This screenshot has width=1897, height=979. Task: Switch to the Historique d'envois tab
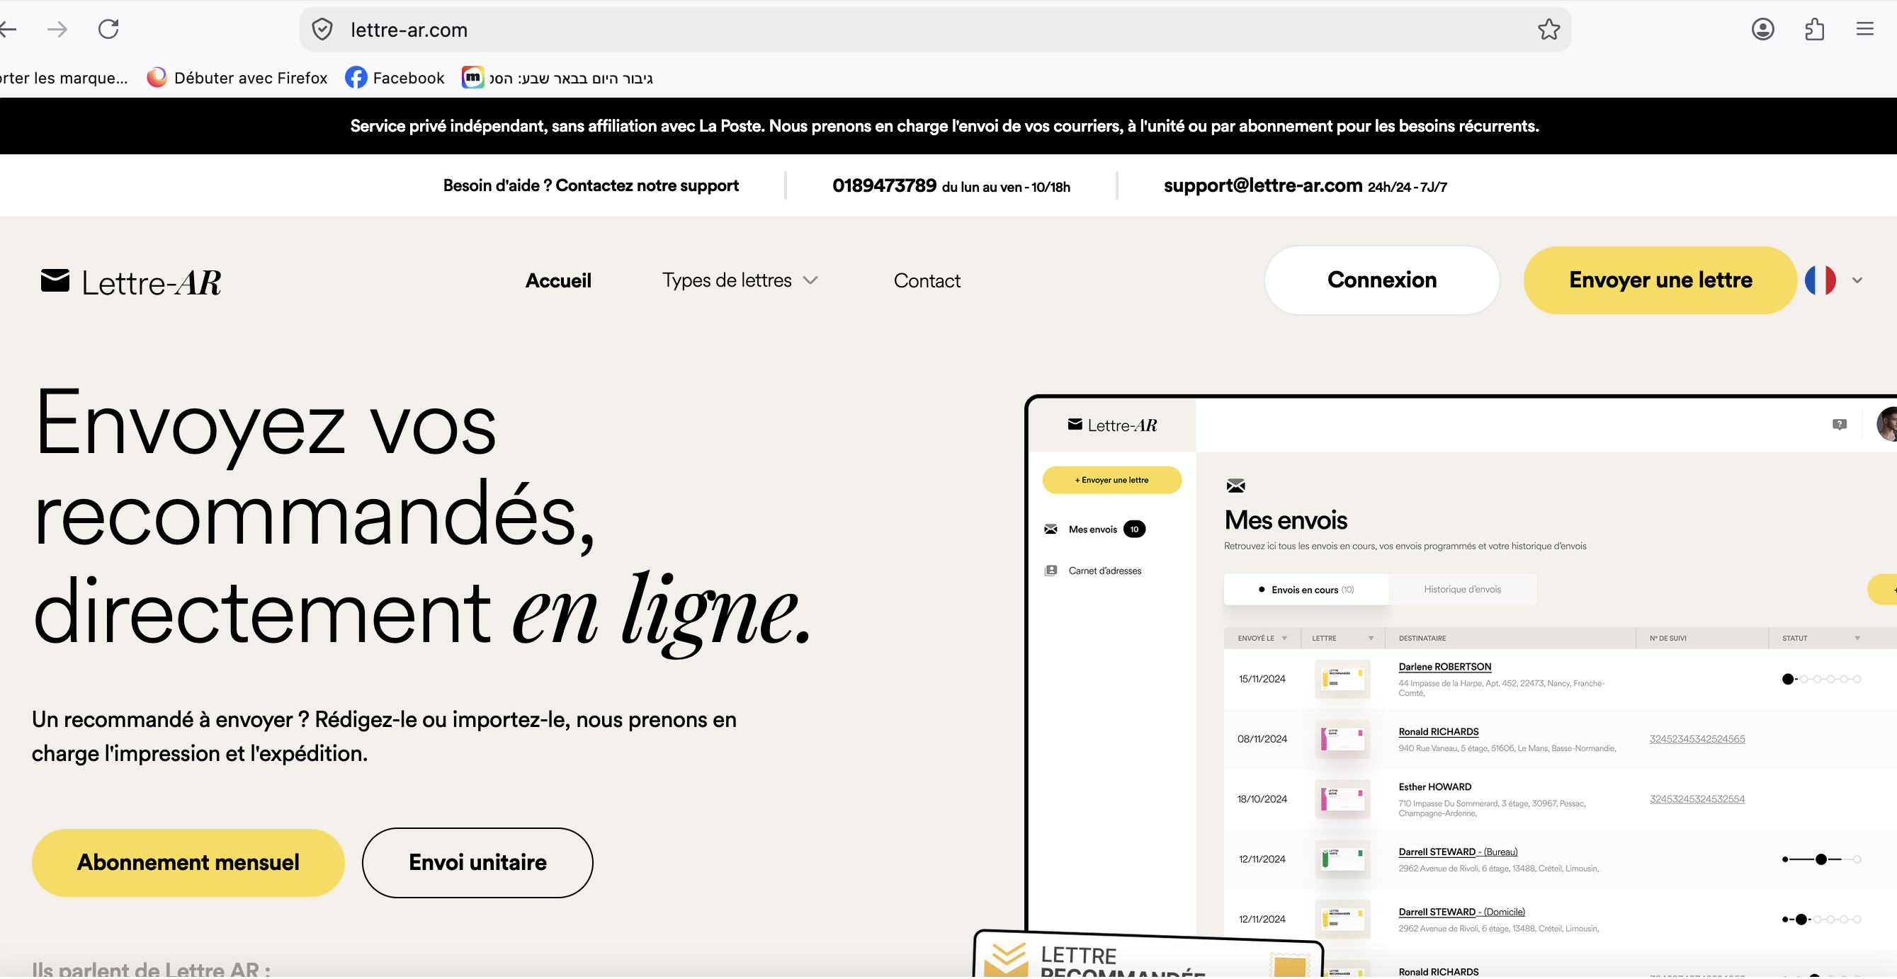click(1462, 590)
